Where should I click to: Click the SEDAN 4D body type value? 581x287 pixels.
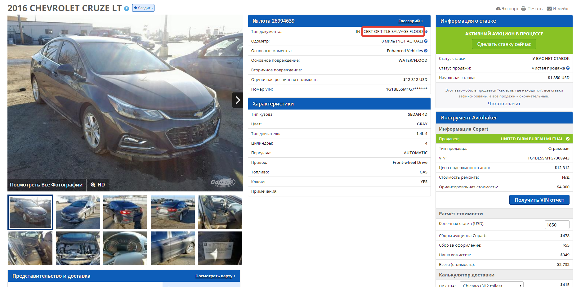pyautogui.click(x=418, y=114)
